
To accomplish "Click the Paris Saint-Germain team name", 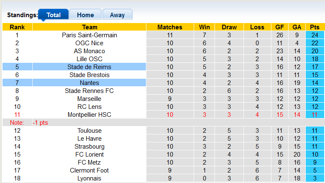I will point(89,35).
